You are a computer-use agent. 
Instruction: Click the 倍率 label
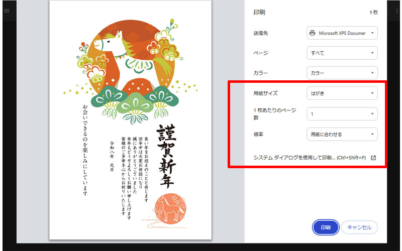click(x=258, y=134)
